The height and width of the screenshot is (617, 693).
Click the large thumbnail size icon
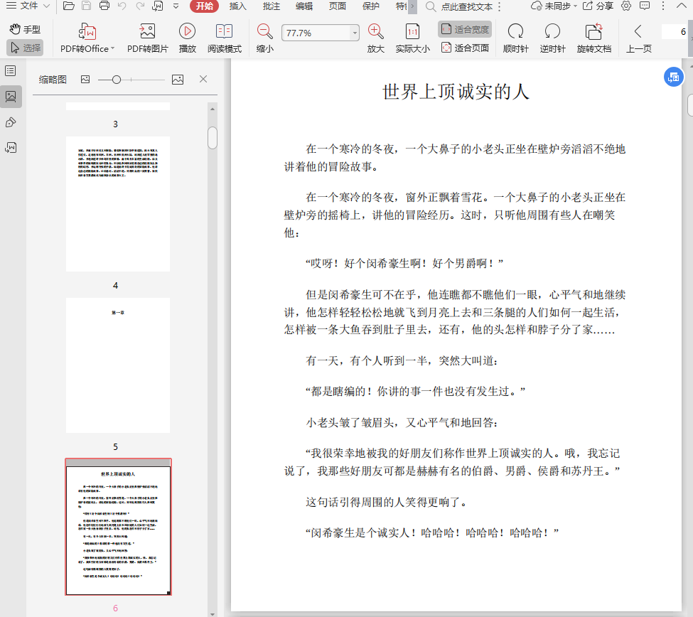click(x=178, y=80)
